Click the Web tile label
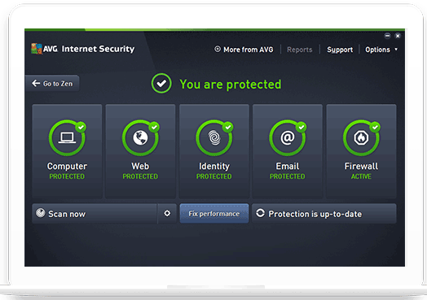The height and width of the screenshot is (300, 427). point(140,166)
